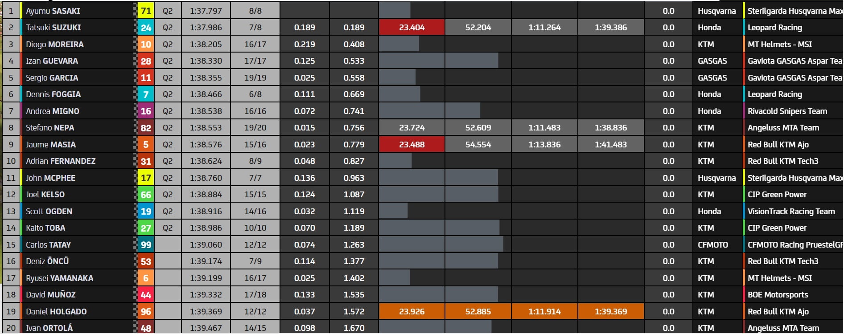Viewport: 844px width, 334px height.
Task: Select Sergio Garcia's 19/19 laps cell
Action: [x=255, y=78]
